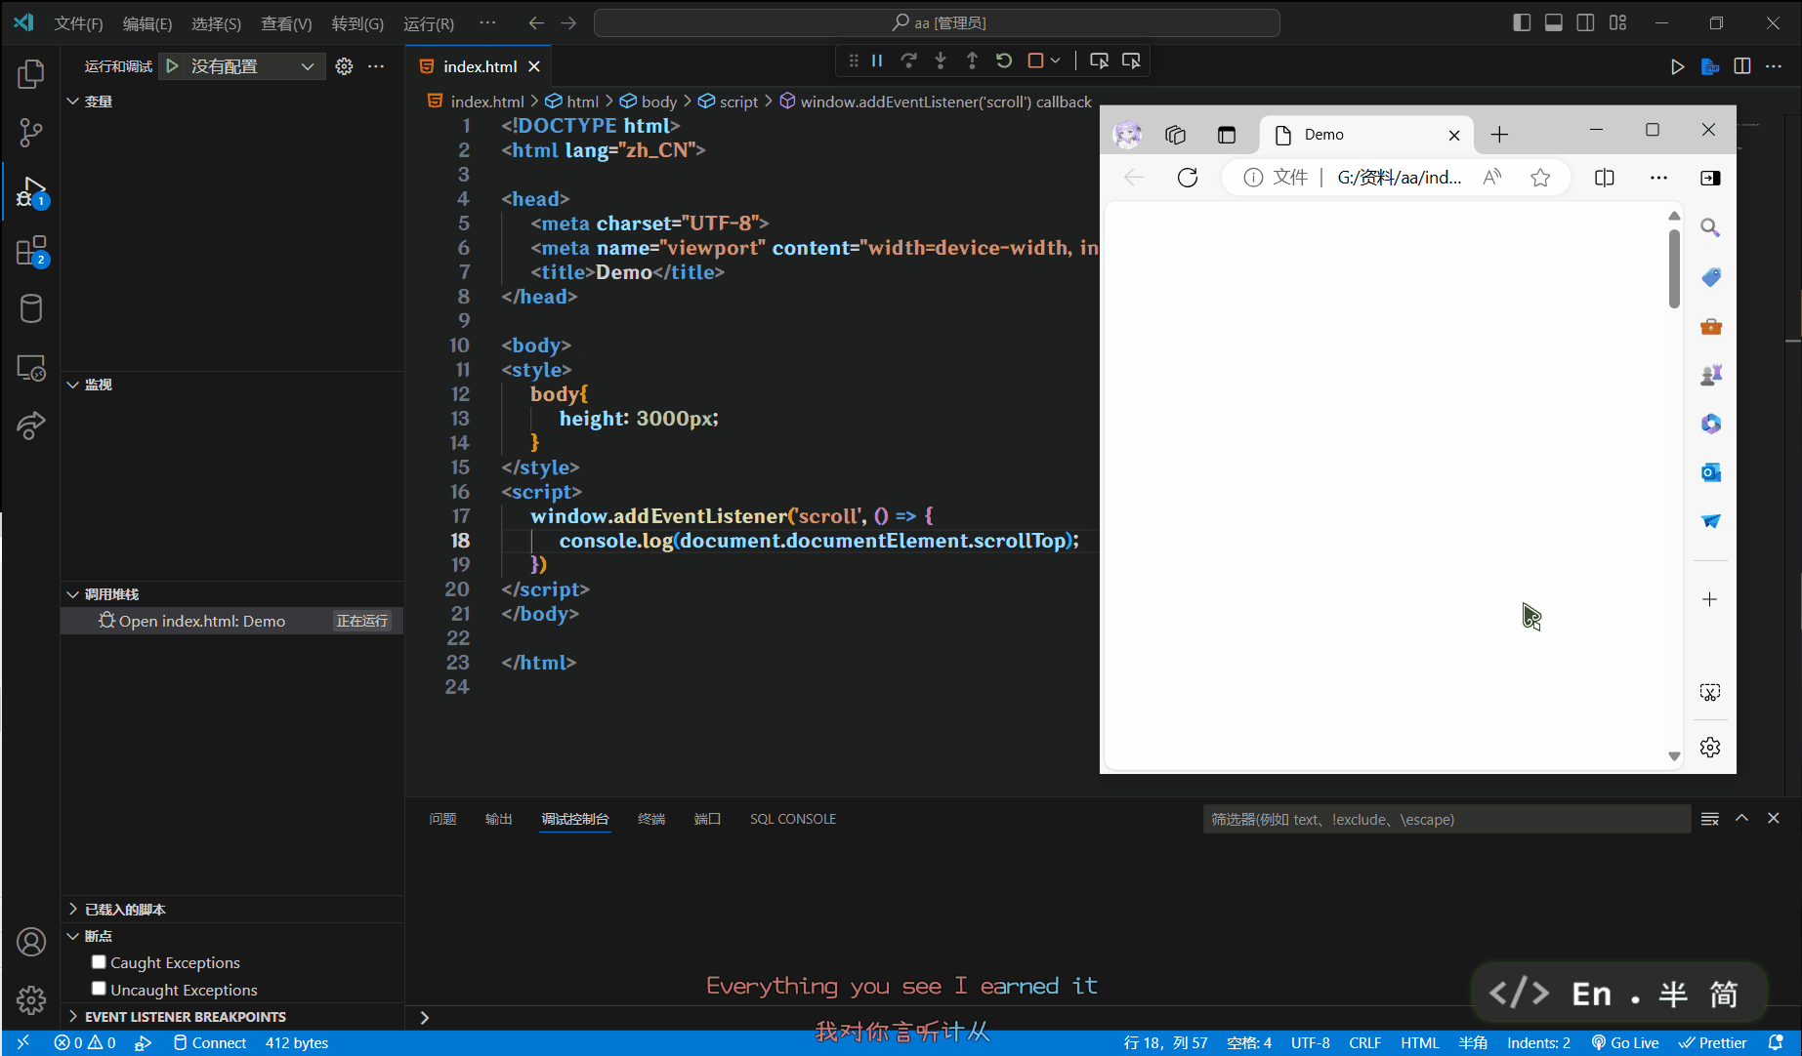Enable Caught Exceptions breakpoint
1802x1056 pixels.
99,962
